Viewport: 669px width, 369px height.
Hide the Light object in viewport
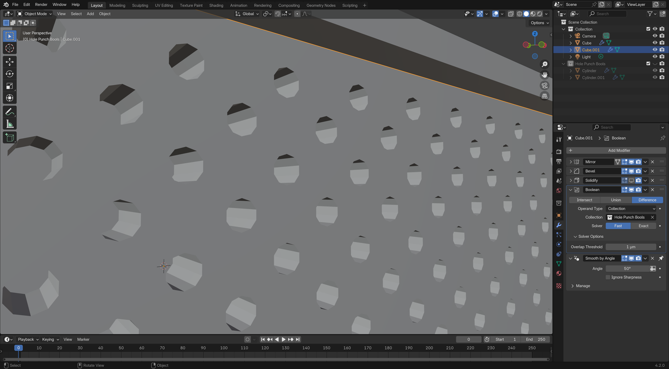pyautogui.click(x=655, y=56)
